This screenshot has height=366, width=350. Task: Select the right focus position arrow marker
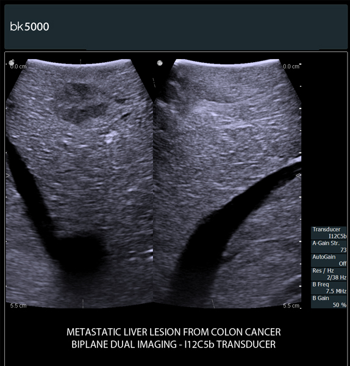(299, 176)
